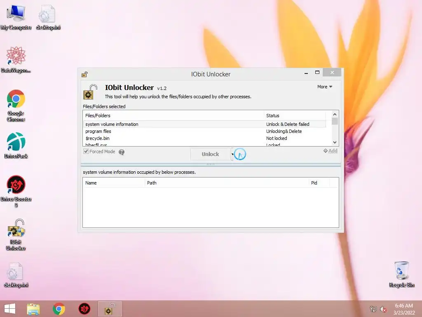Open the DriverPack desktop shortcut

[x=16, y=145]
